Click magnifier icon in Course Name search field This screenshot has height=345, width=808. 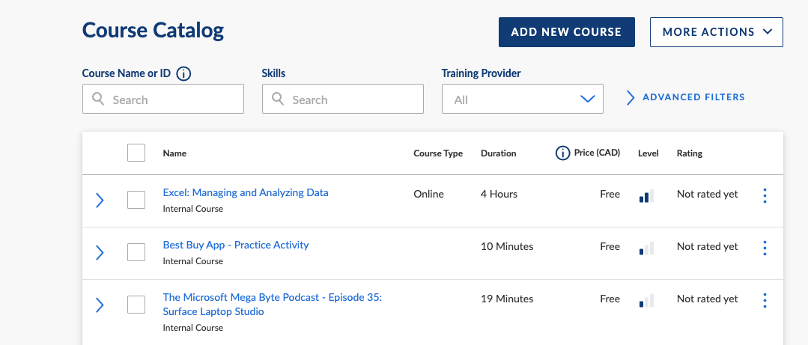pos(98,98)
